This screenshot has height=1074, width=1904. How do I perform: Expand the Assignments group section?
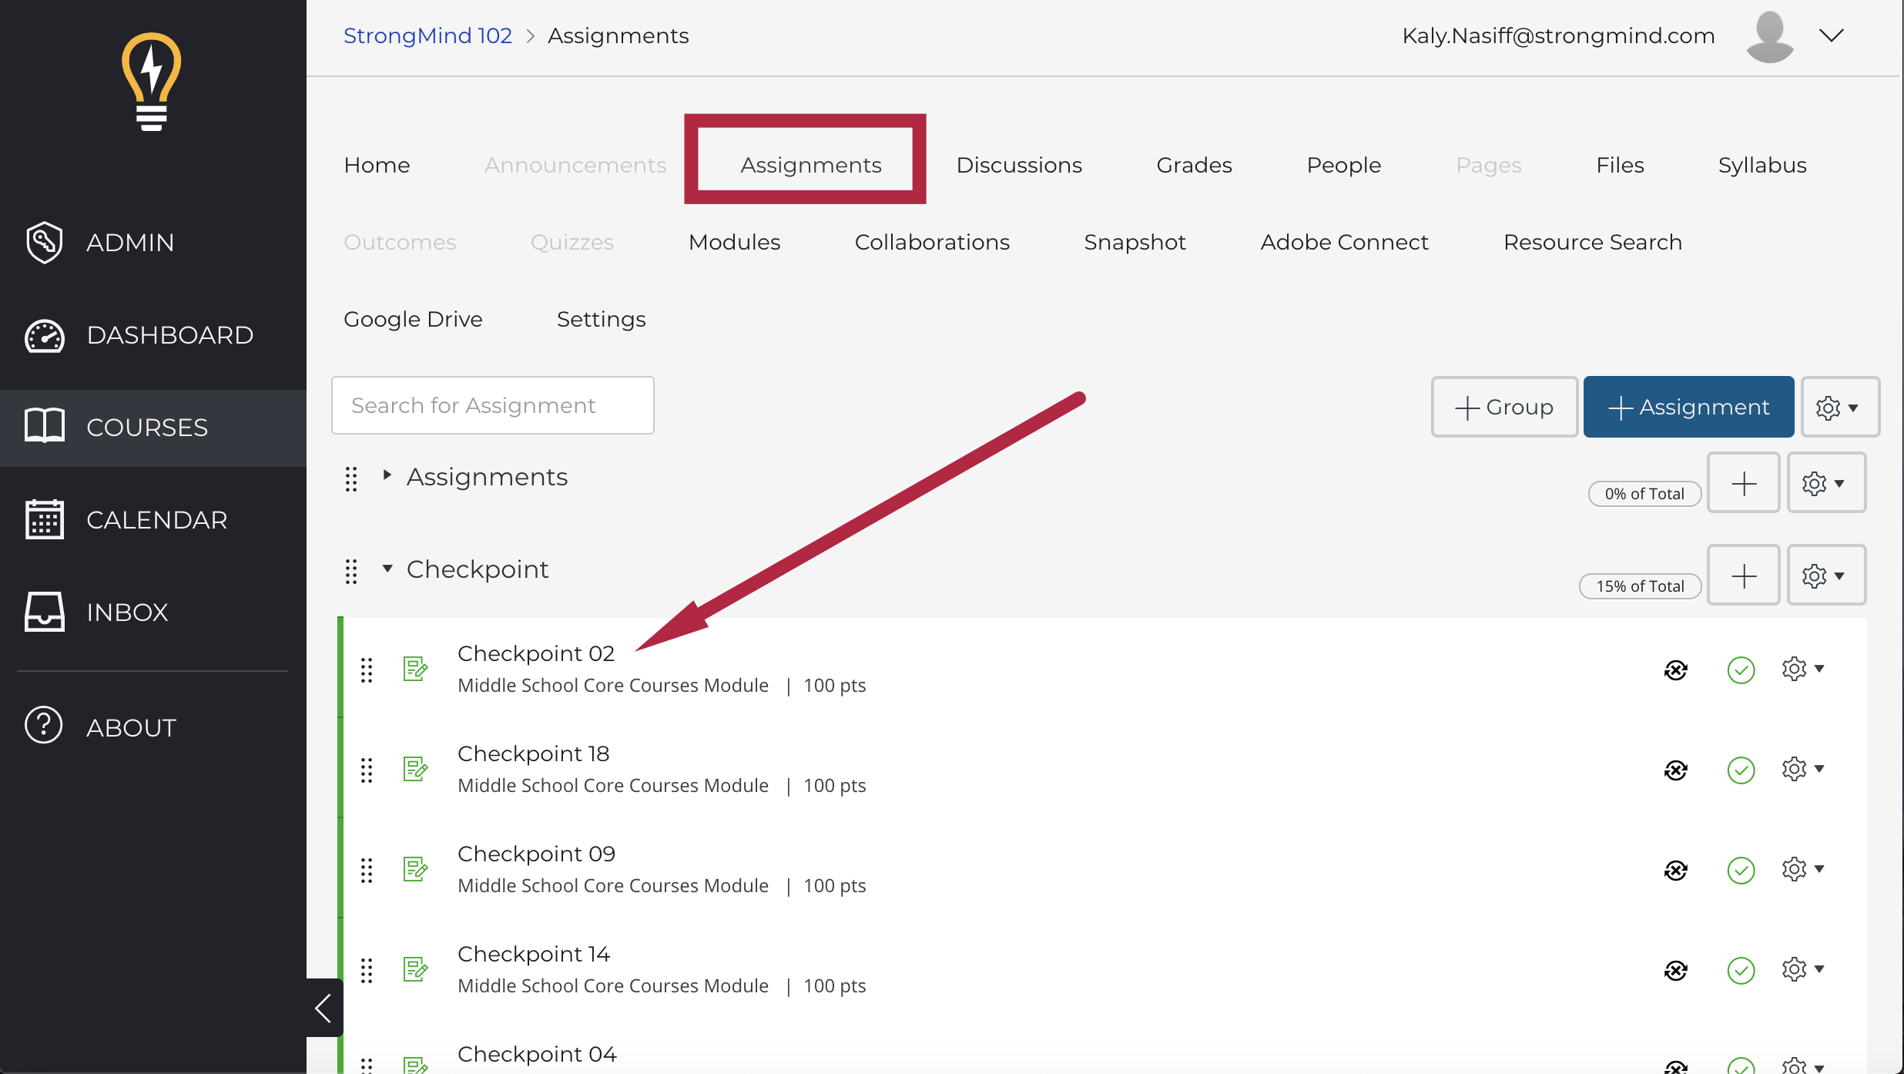[388, 476]
